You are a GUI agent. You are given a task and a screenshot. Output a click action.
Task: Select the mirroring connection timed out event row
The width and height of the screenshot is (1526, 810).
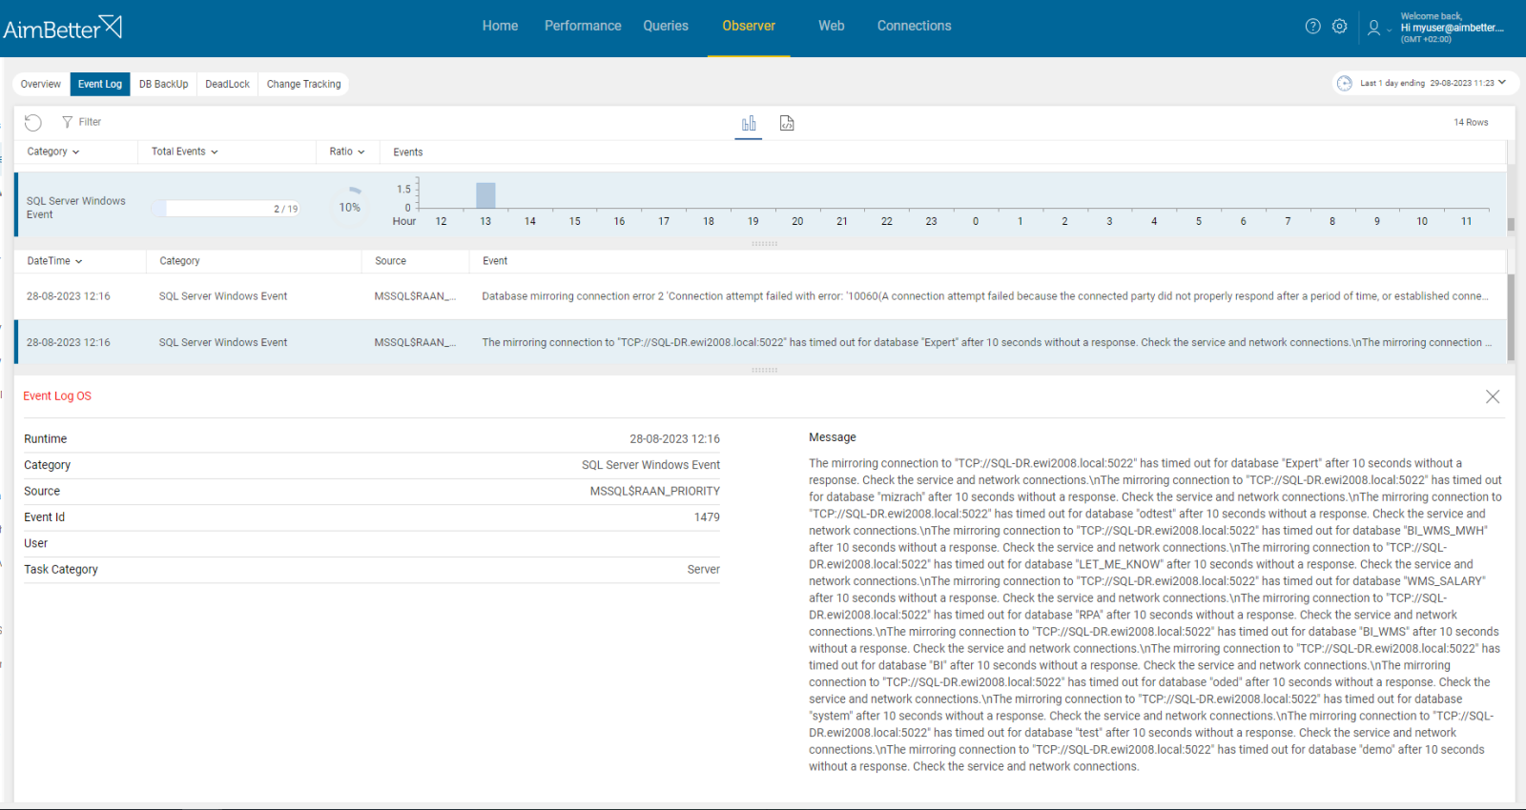[760, 342]
